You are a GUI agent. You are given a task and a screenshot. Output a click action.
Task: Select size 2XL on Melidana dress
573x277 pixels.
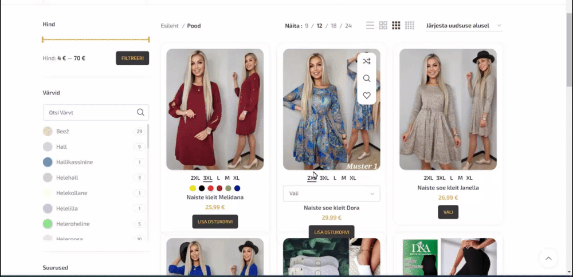tap(195, 178)
